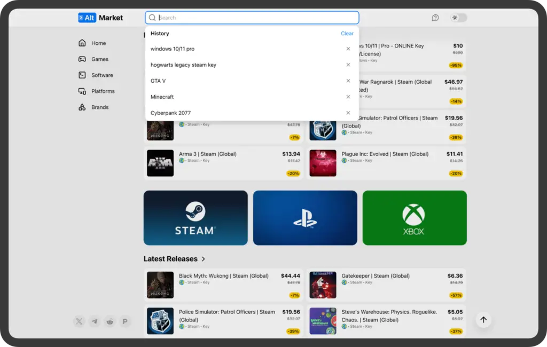Select history entry GTA V
This screenshot has width=547, height=347.
coord(158,81)
